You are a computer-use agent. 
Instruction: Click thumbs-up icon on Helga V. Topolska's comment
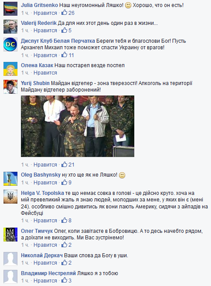pyautogui.click(x=64, y=220)
